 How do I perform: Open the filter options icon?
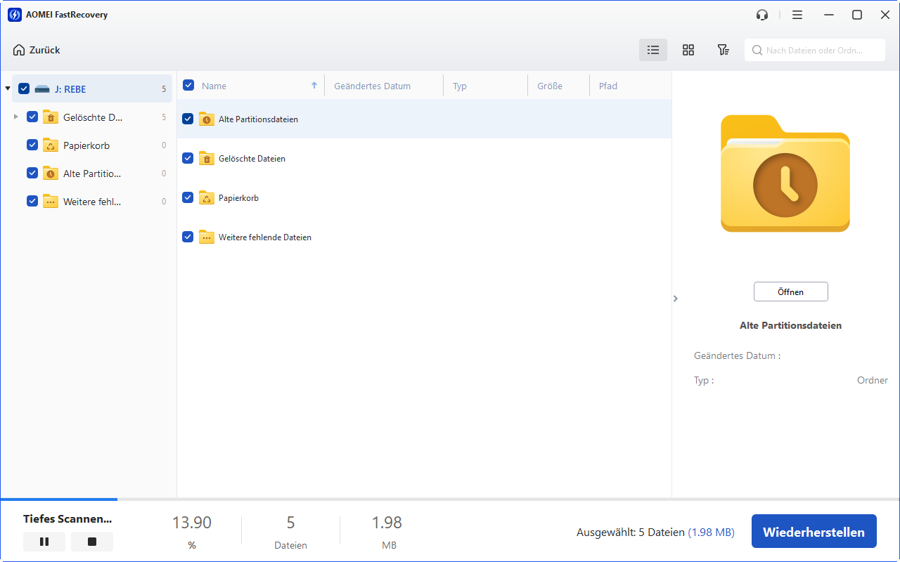(723, 50)
